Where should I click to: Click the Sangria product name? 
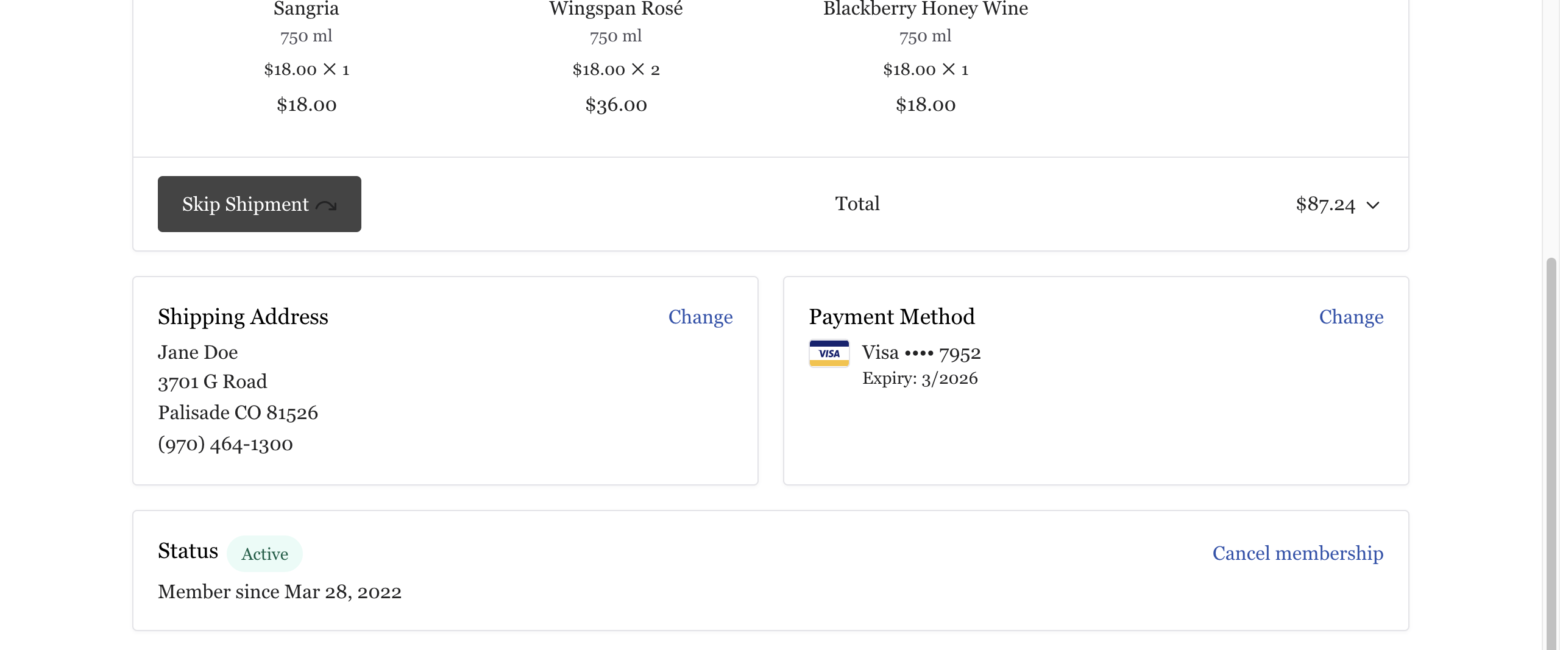click(306, 9)
